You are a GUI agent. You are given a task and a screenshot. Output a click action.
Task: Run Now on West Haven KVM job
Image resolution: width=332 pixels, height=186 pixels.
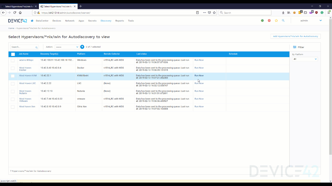199,75
